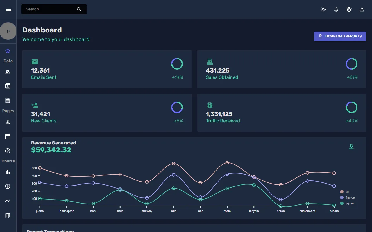Click progress ring in Sales Obtained card
This screenshot has width=372, height=232.
[352, 64]
